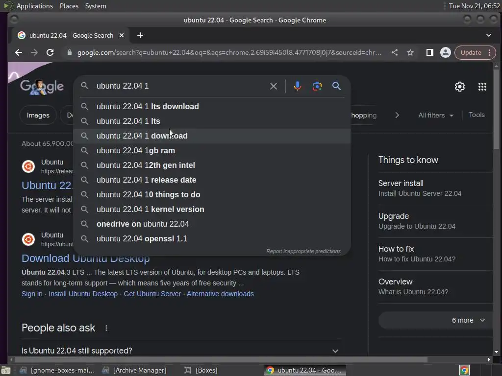Open the All filters dropdown

point(436,115)
